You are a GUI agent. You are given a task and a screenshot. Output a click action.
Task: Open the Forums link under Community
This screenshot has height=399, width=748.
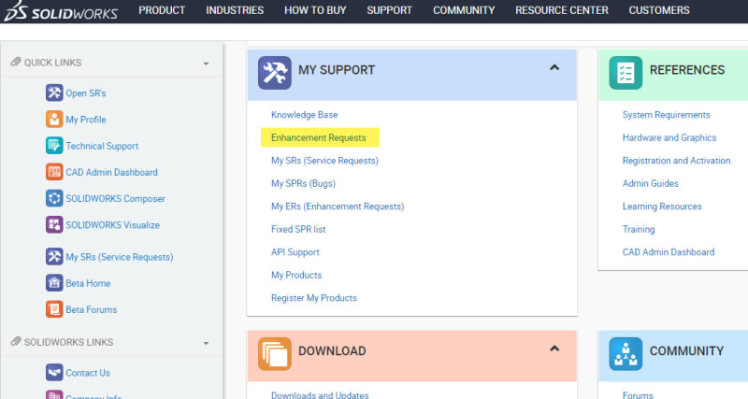coord(638,395)
